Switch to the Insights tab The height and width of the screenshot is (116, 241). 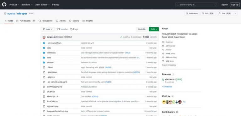click(x=88, y=21)
